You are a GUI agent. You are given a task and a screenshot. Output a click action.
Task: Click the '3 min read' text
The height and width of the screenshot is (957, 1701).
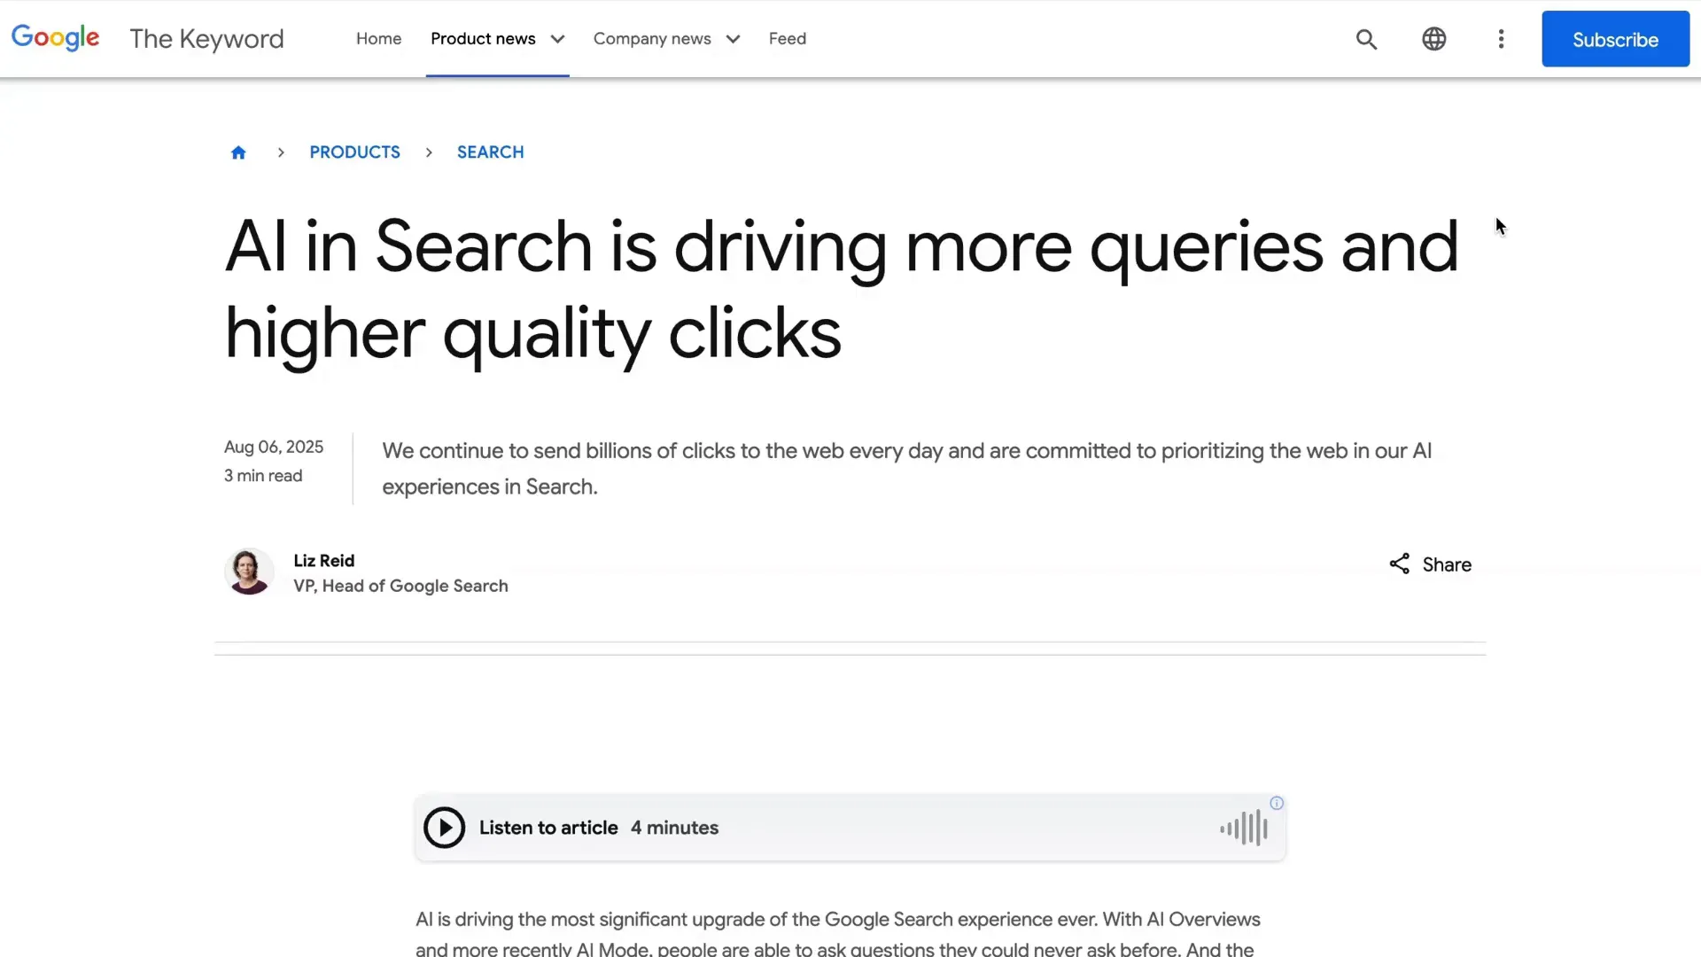pyautogui.click(x=263, y=476)
